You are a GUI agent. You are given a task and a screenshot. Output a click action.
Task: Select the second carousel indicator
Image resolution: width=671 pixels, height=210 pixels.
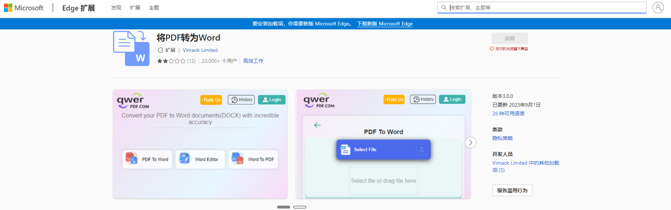pyautogui.click(x=299, y=207)
